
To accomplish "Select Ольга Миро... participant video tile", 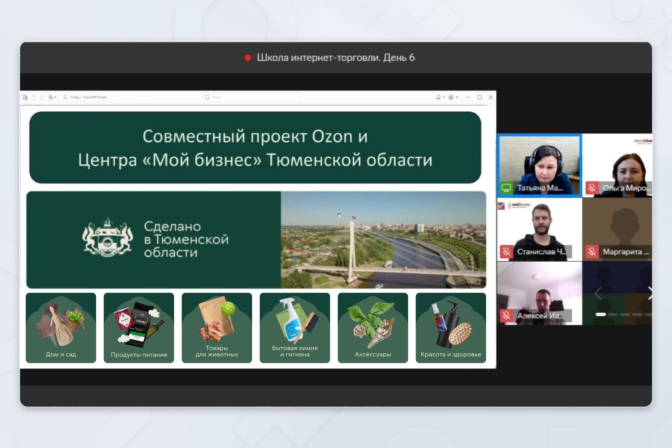I will coord(617,165).
